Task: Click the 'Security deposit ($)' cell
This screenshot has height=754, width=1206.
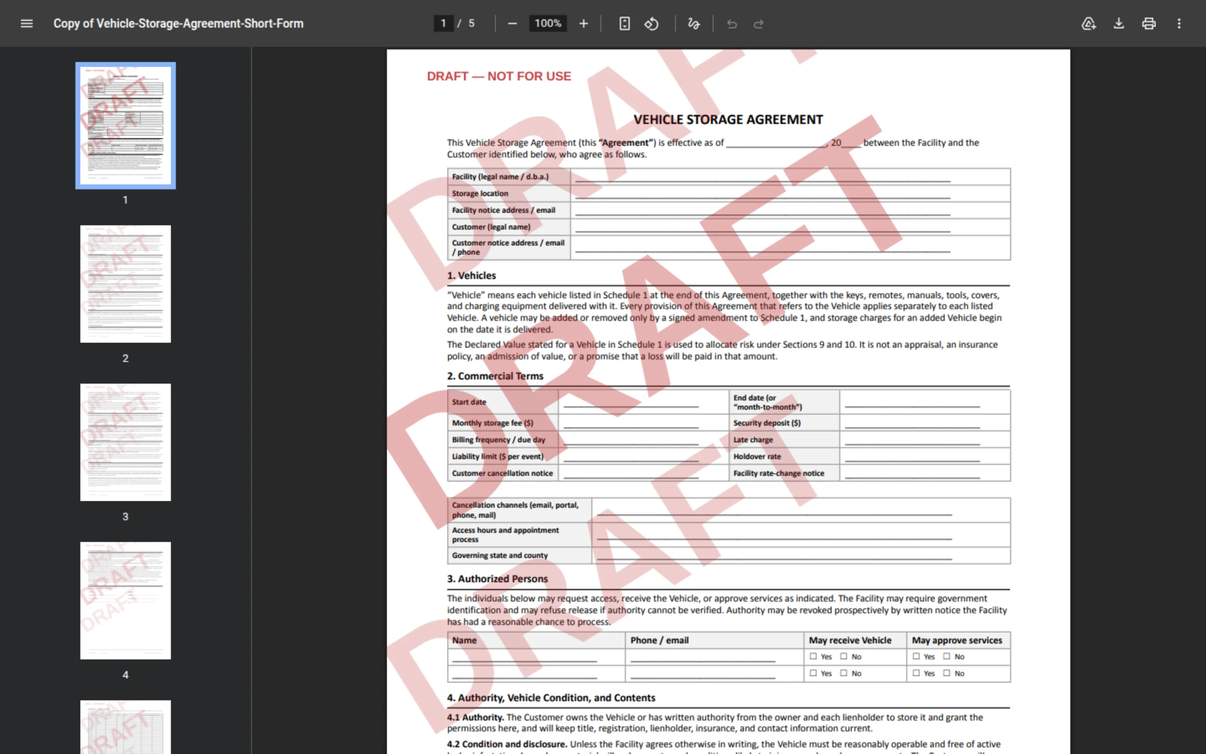Action: [784, 423]
